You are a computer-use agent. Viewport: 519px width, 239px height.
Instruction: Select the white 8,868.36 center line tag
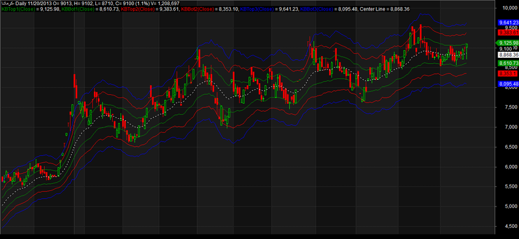(x=509, y=55)
